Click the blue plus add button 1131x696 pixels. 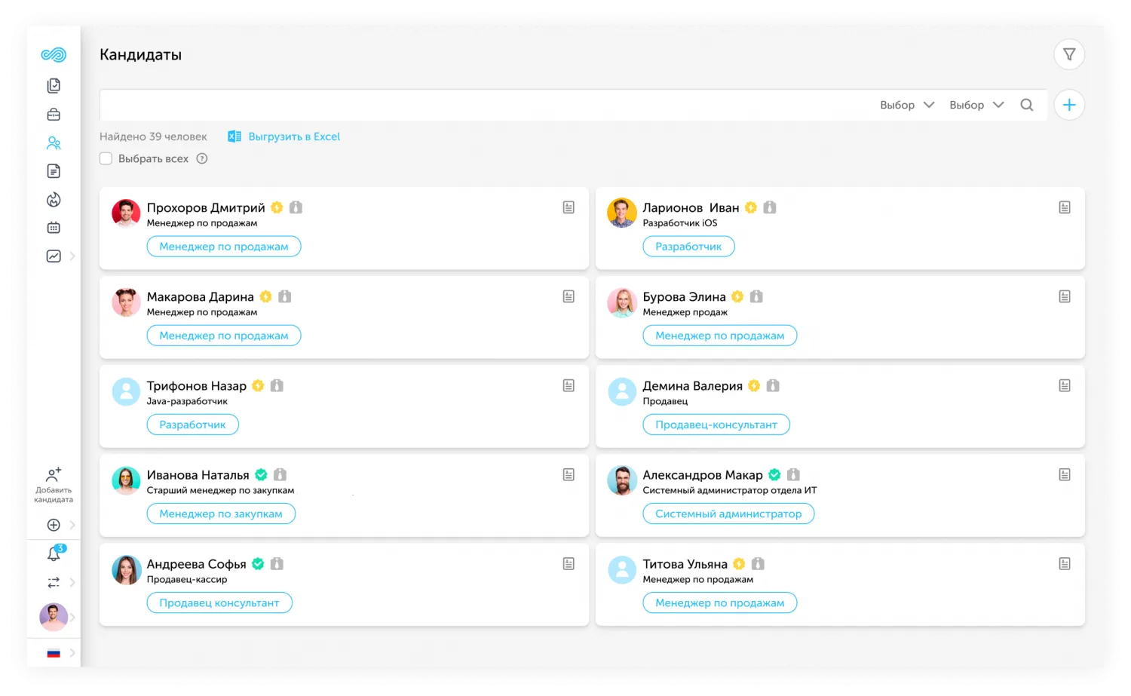pos(1068,105)
